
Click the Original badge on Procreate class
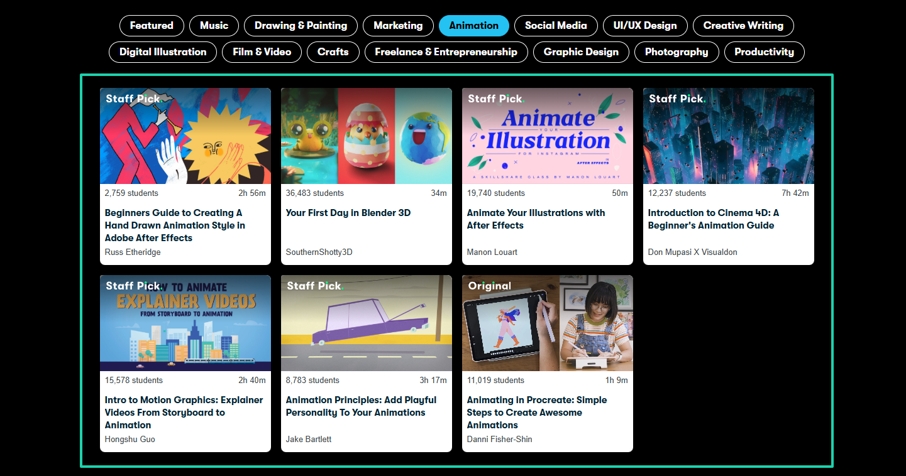tap(490, 286)
